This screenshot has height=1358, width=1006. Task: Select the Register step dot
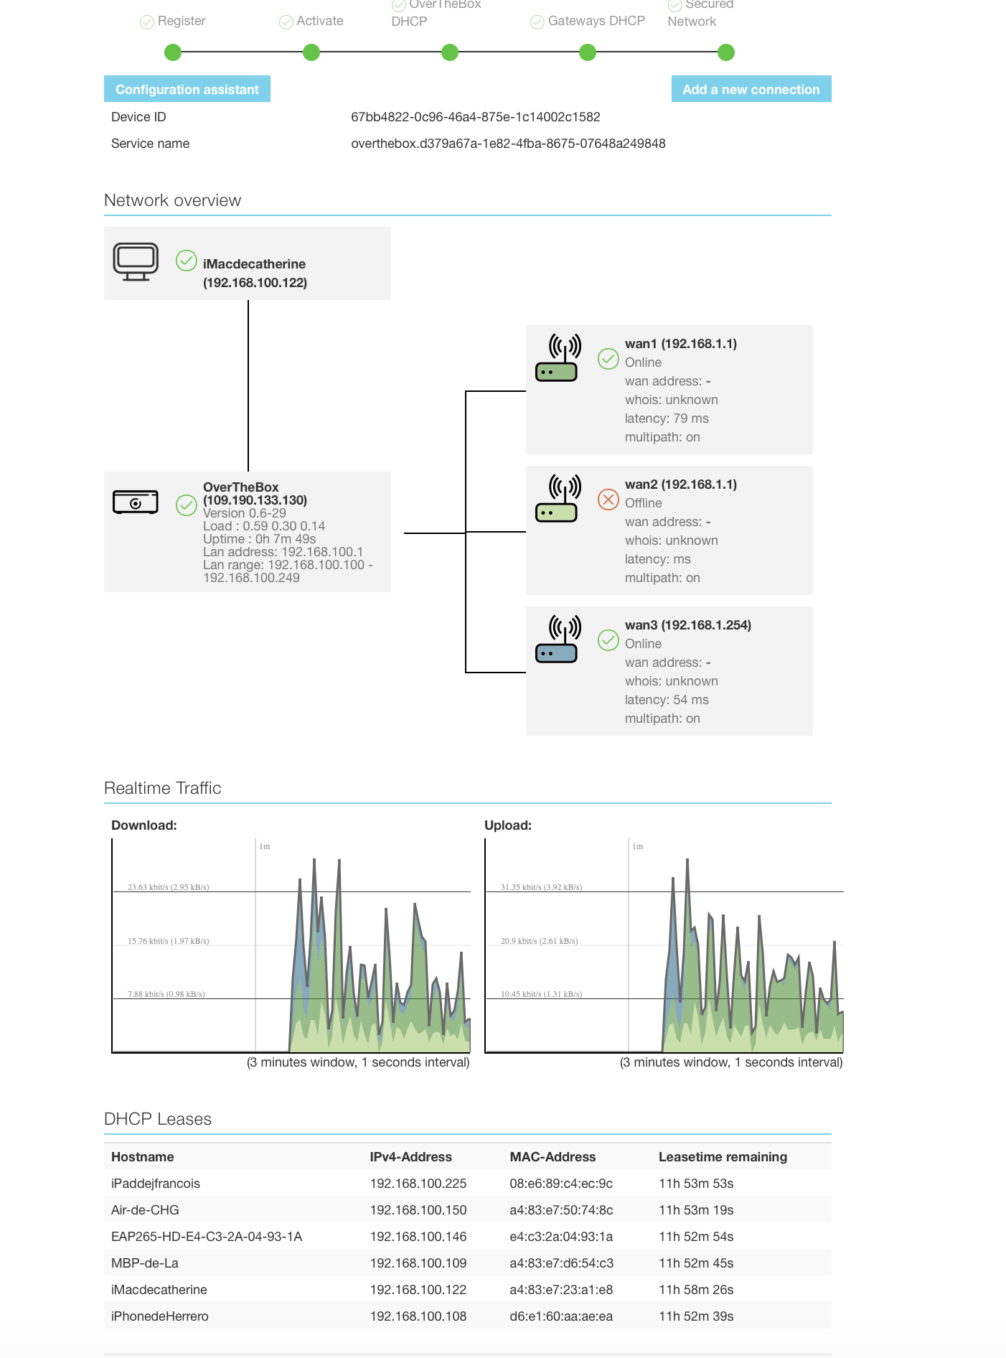coord(173,52)
